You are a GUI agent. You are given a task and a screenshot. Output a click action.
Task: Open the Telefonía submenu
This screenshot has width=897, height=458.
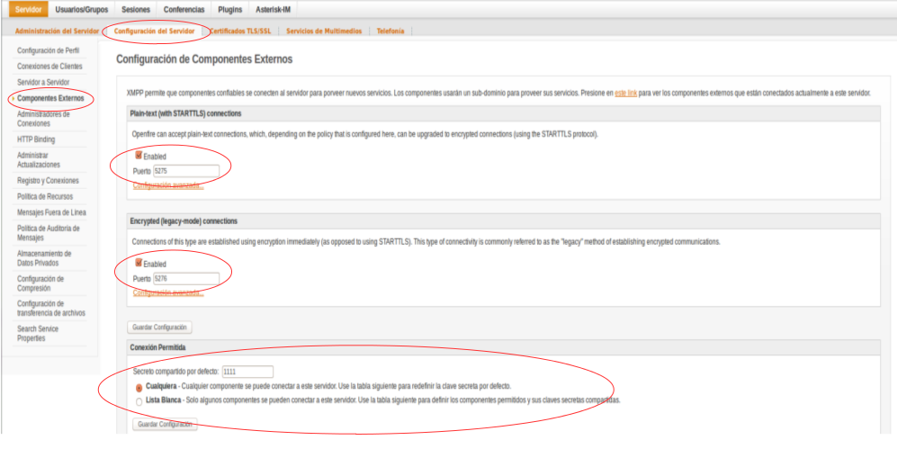click(390, 31)
